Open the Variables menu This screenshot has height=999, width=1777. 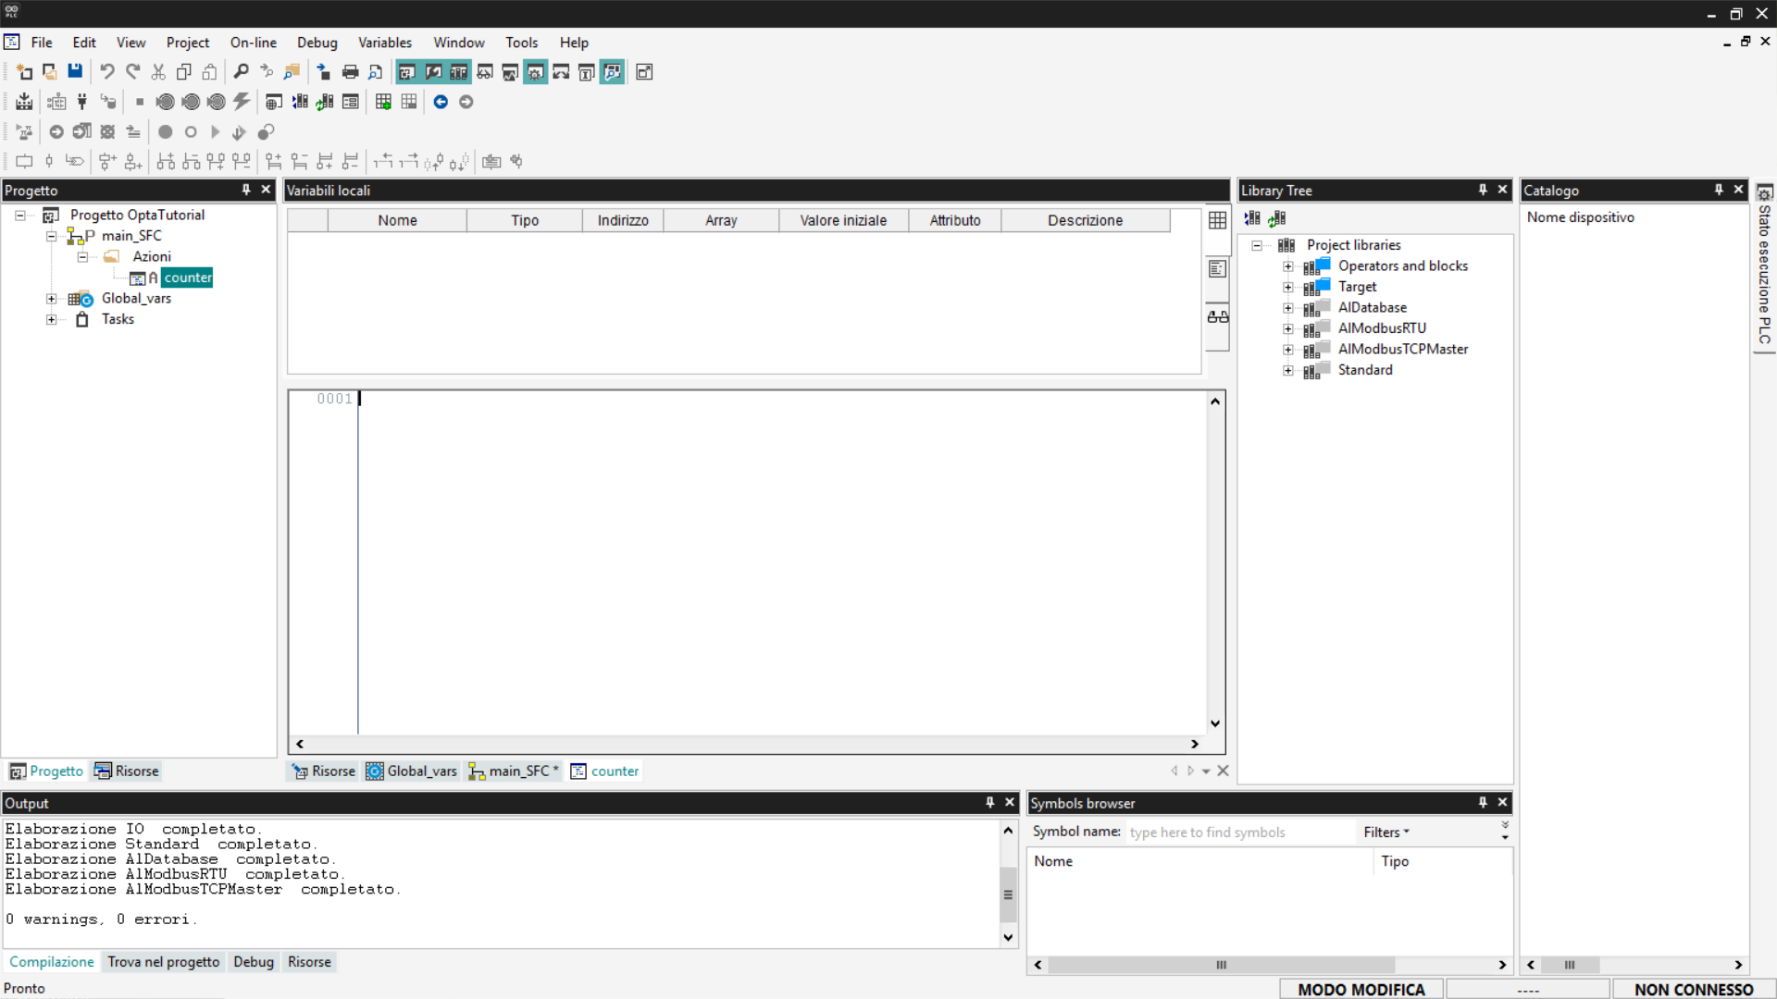tap(384, 43)
